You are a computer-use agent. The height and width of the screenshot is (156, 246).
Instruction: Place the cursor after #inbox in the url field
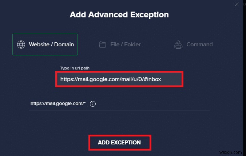point(162,79)
